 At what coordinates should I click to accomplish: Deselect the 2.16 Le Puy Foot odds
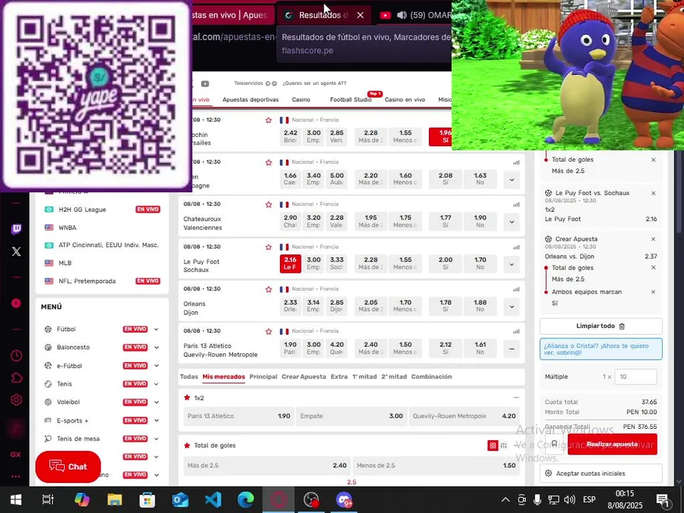[291, 263]
